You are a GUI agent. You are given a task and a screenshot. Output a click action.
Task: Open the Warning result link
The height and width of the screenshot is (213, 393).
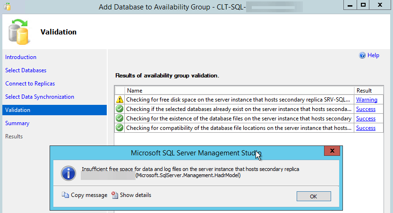click(x=367, y=100)
